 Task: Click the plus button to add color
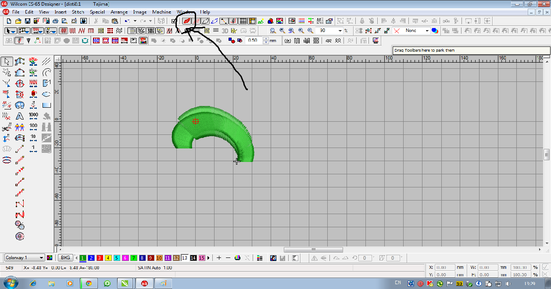(x=219, y=258)
